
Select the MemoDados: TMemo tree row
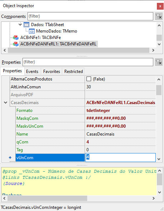56,31
